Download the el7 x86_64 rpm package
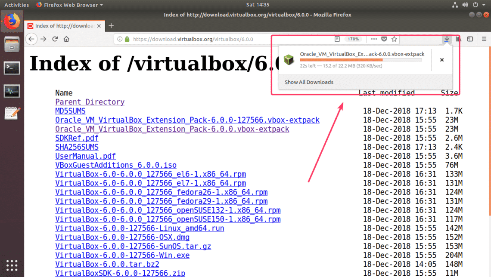Screen dimensions: 491x277 point(151,183)
